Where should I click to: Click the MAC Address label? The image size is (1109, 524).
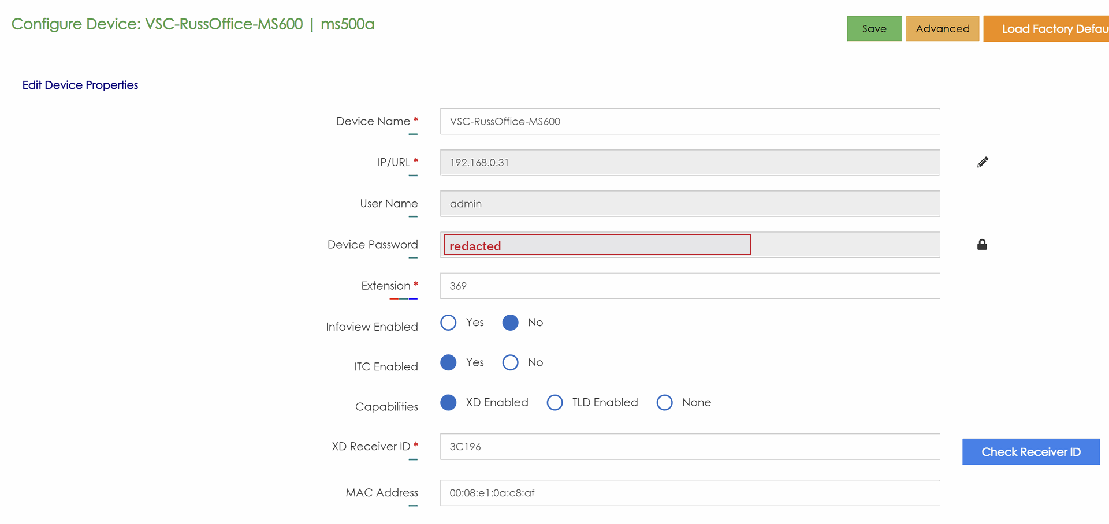(x=382, y=493)
